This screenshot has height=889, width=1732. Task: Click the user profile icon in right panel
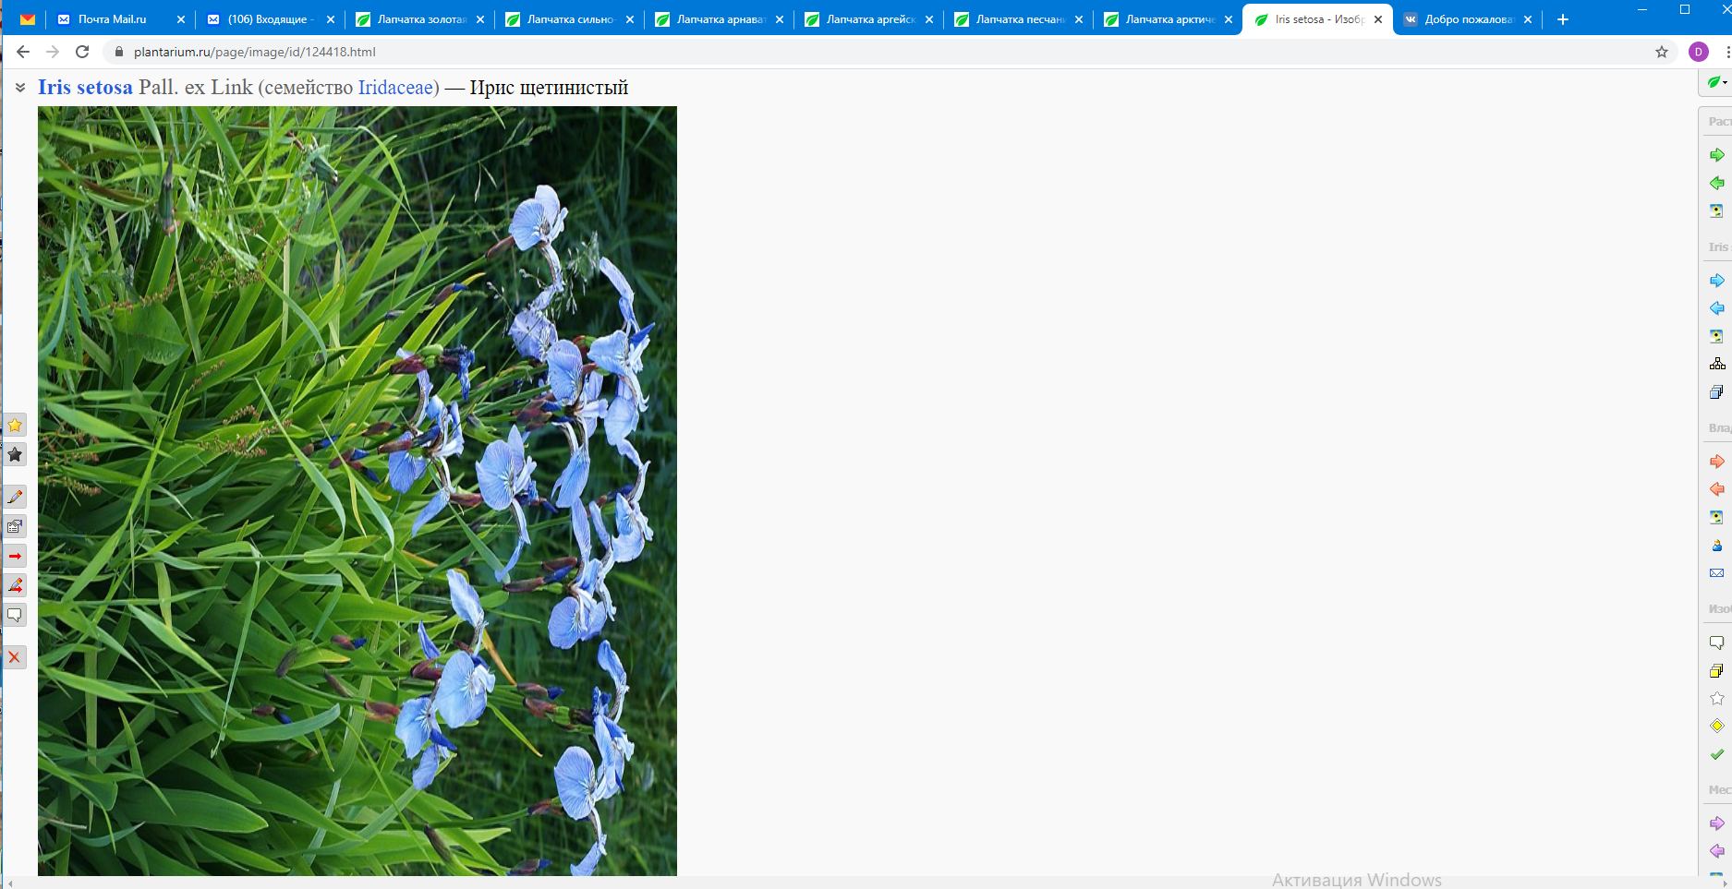[x=1716, y=546]
